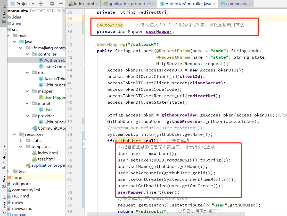Collapse the provider package
The image size is (287, 216).
[x=27, y=116]
